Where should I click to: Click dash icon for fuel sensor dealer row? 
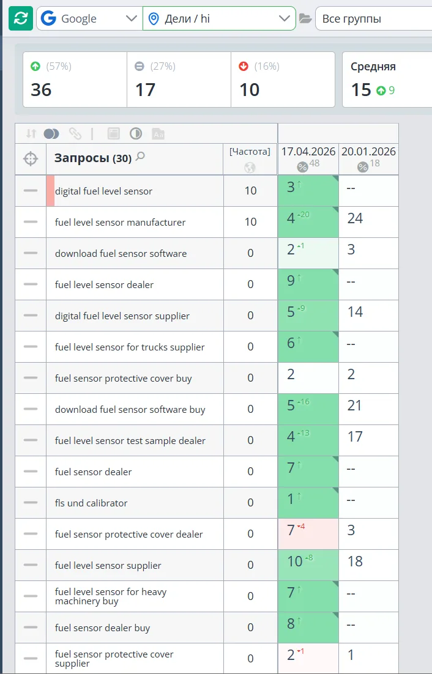[31, 471]
